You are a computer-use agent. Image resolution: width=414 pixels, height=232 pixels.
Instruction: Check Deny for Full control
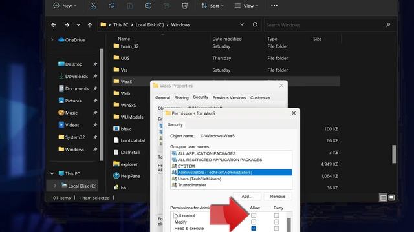pos(276,215)
